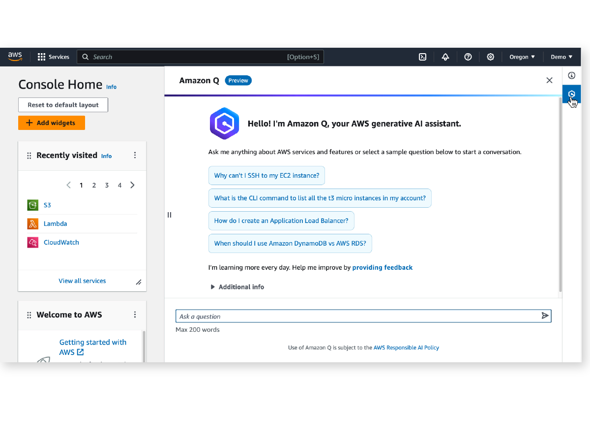This screenshot has width=590, height=443.
Task: Select the SSH to EC2 sample question
Action: (x=266, y=176)
